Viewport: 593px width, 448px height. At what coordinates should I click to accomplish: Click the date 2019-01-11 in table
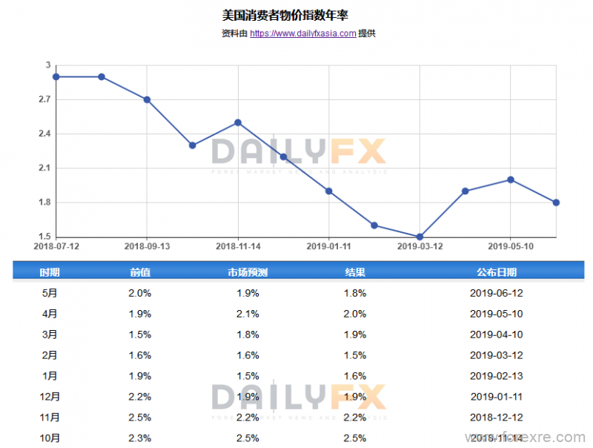(496, 397)
